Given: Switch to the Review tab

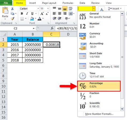Looking at the screenshot, I should pyautogui.click(x=95, y=3).
